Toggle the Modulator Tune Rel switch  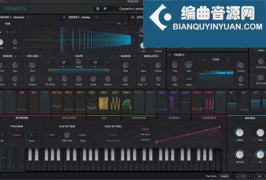tap(146, 84)
